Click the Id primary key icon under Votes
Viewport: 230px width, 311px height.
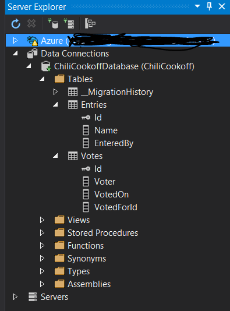[86, 169]
